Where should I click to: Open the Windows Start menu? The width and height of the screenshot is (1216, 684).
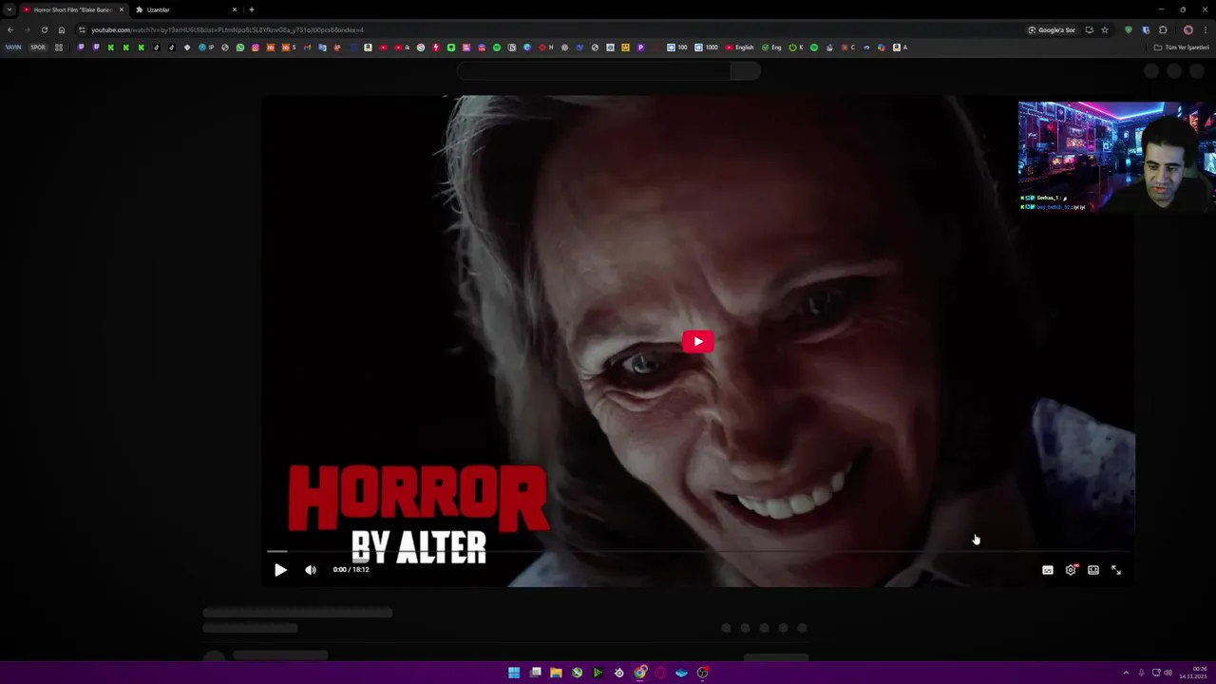(x=514, y=673)
